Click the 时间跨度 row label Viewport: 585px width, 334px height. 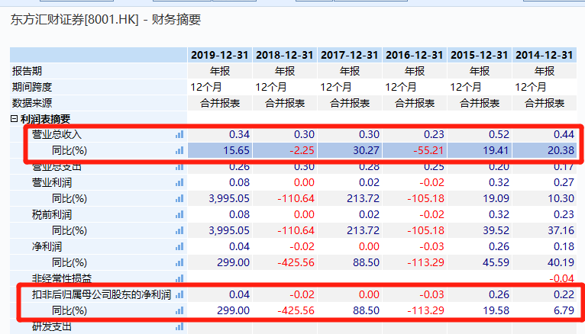pos(31,86)
